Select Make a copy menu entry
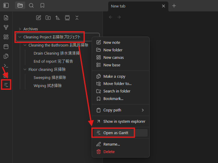The height and width of the screenshot is (163, 218). click(x=121, y=76)
